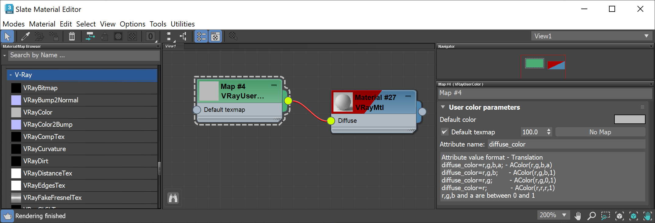The width and height of the screenshot is (655, 223).
Task: Select VRayEdgesTex in the map list
Action: pos(84,186)
